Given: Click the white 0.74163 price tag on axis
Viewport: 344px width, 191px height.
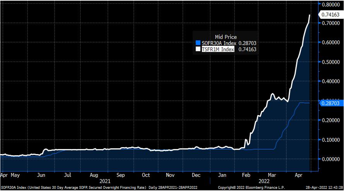Looking at the screenshot, I should tap(332, 14).
